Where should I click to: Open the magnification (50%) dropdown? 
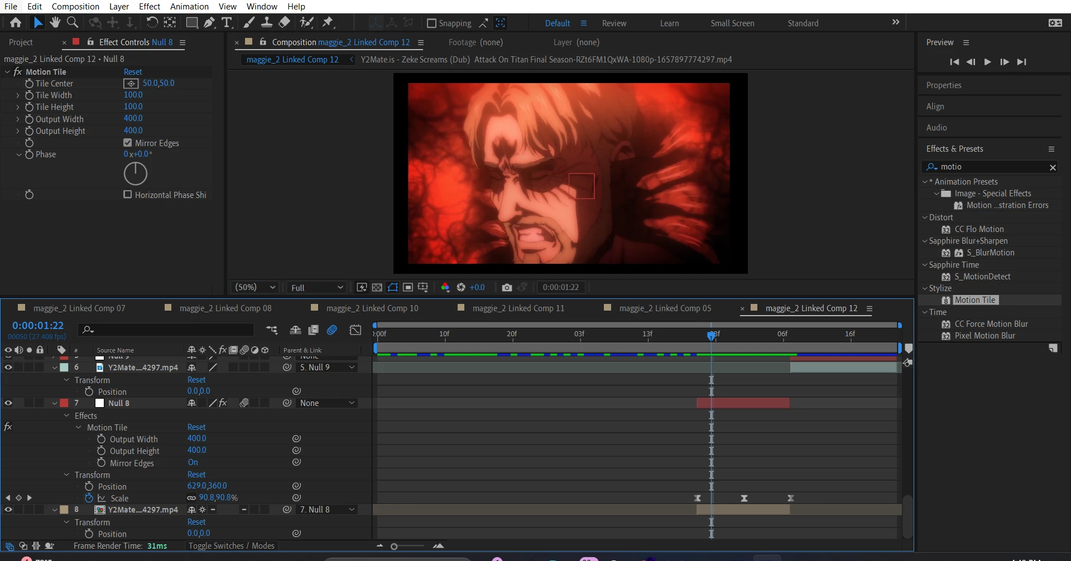coord(255,287)
